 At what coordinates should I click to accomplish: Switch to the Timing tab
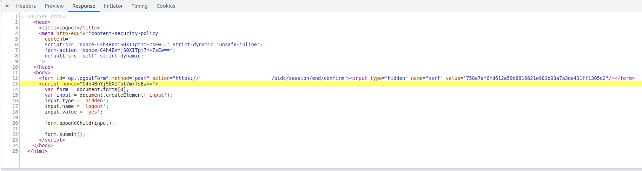point(139,6)
